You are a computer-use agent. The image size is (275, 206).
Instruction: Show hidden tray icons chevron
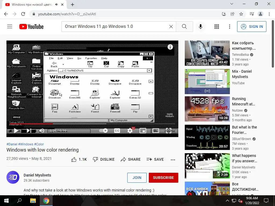click(227, 201)
